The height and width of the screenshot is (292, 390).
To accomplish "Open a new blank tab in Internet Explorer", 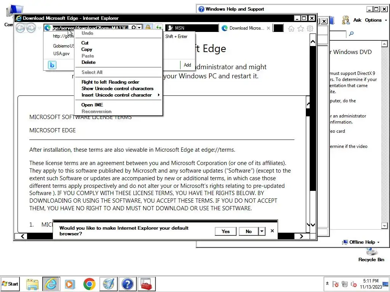I will pos(278,28).
